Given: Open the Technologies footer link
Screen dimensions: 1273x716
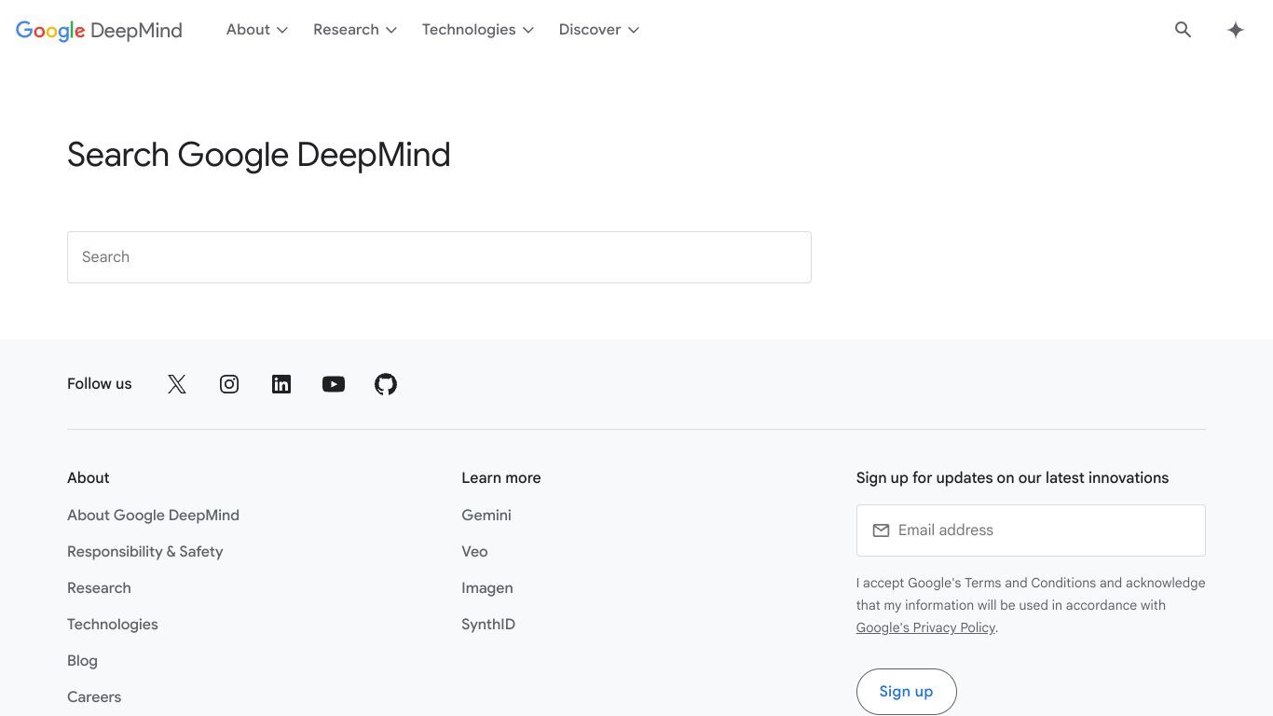Looking at the screenshot, I should (113, 625).
